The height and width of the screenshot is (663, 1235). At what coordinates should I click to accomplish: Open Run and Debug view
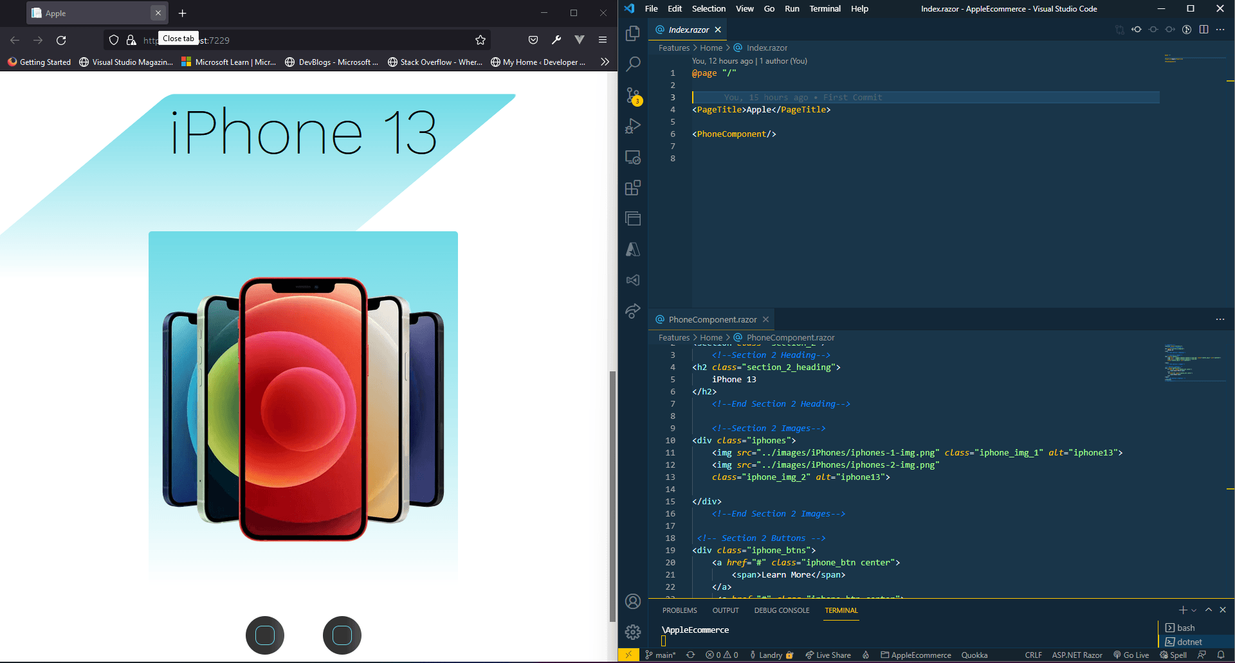pyautogui.click(x=633, y=126)
